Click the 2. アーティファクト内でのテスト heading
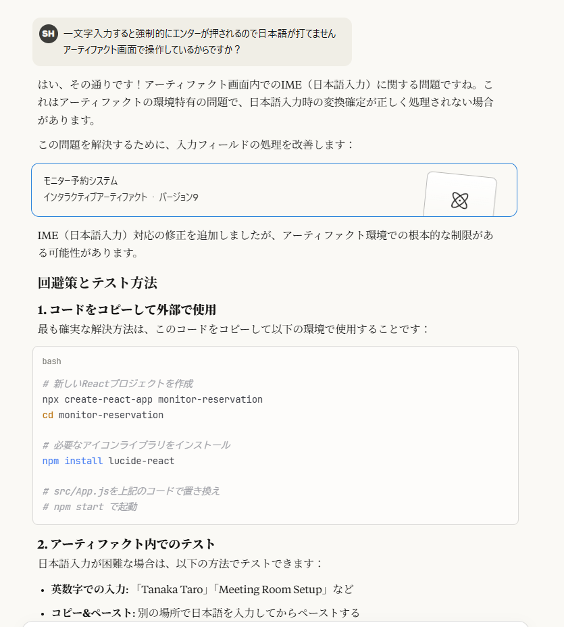This screenshot has height=627, width=564. pos(126,544)
